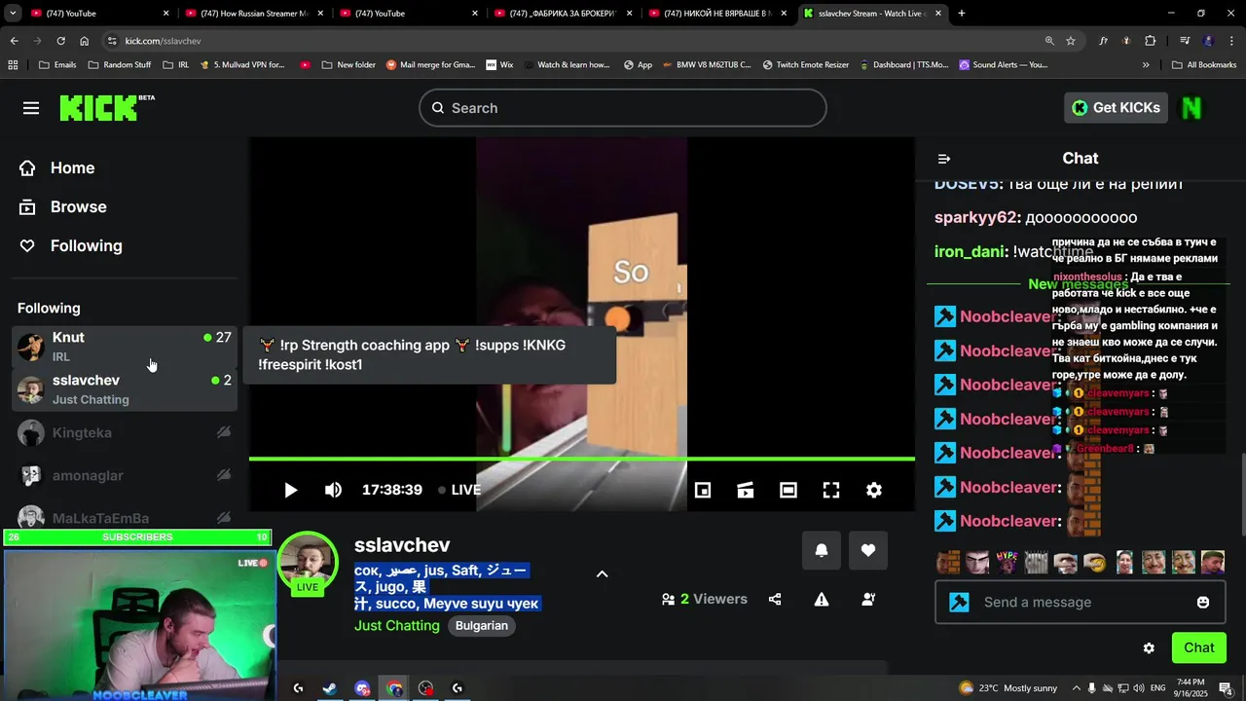Screen dimensions: 1246x701
Task: Open Knut's channel from Following list
Action: [x=125, y=347]
